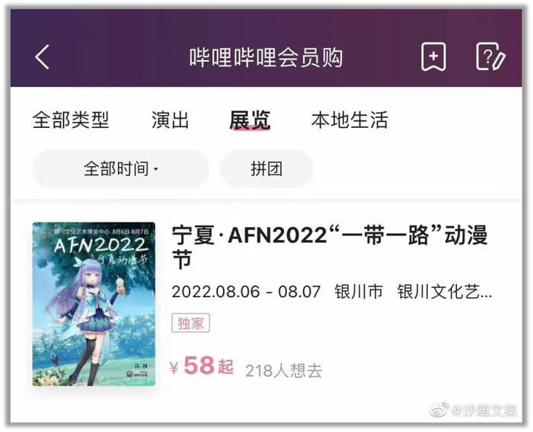Select the 展览 tab
Viewport: 533px width, 432px height.
point(250,120)
